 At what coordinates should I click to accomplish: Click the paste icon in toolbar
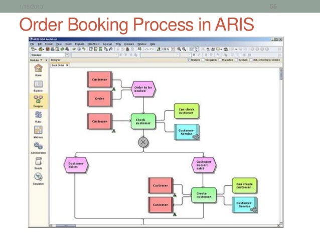[127, 49]
